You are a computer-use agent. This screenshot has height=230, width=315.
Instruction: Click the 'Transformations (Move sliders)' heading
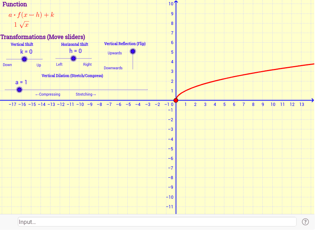pos(43,37)
